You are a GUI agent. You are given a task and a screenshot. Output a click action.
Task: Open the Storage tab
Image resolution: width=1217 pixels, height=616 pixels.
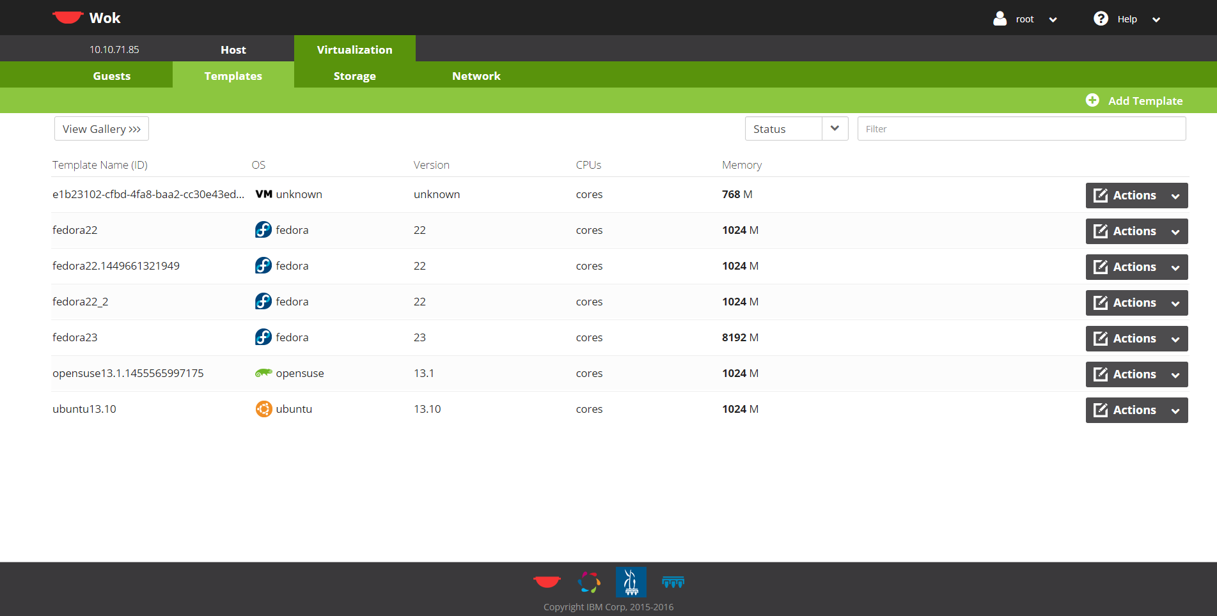click(354, 75)
